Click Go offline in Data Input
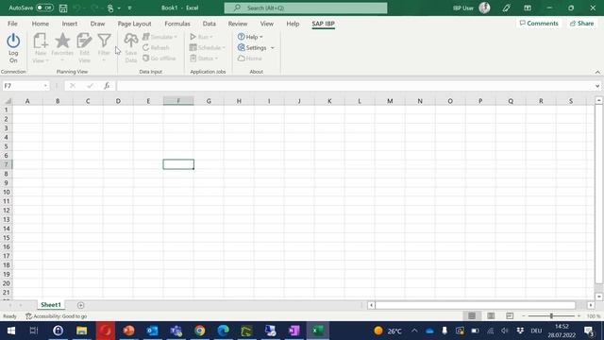This screenshot has width=604, height=340. (159, 59)
